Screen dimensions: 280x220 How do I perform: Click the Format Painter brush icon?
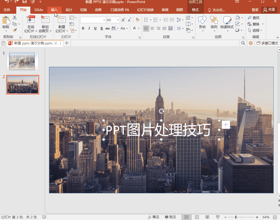click(15, 30)
